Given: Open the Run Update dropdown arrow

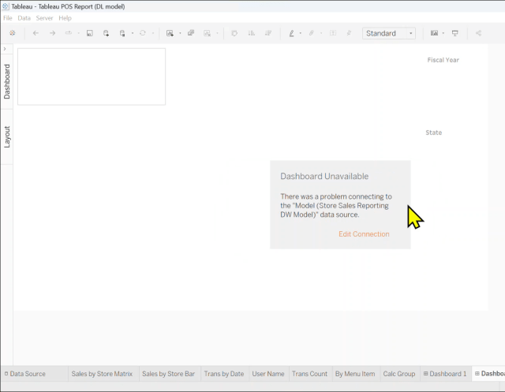Looking at the screenshot, I should coord(152,33).
